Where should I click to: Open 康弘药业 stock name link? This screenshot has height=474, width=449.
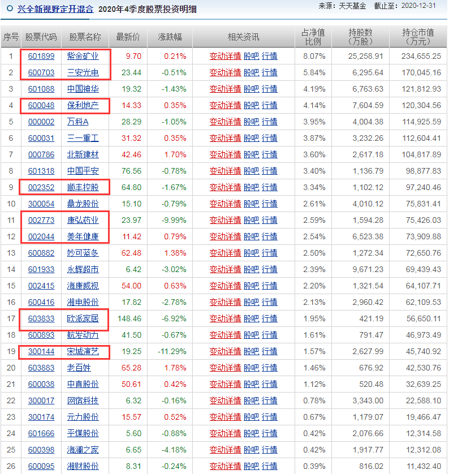tap(83, 220)
